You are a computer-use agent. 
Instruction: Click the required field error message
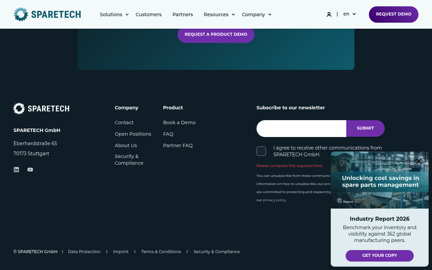(290, 166)
